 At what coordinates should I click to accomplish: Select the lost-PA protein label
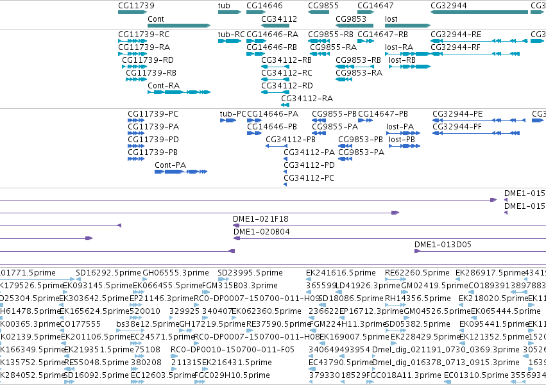(x=400, y=127)
